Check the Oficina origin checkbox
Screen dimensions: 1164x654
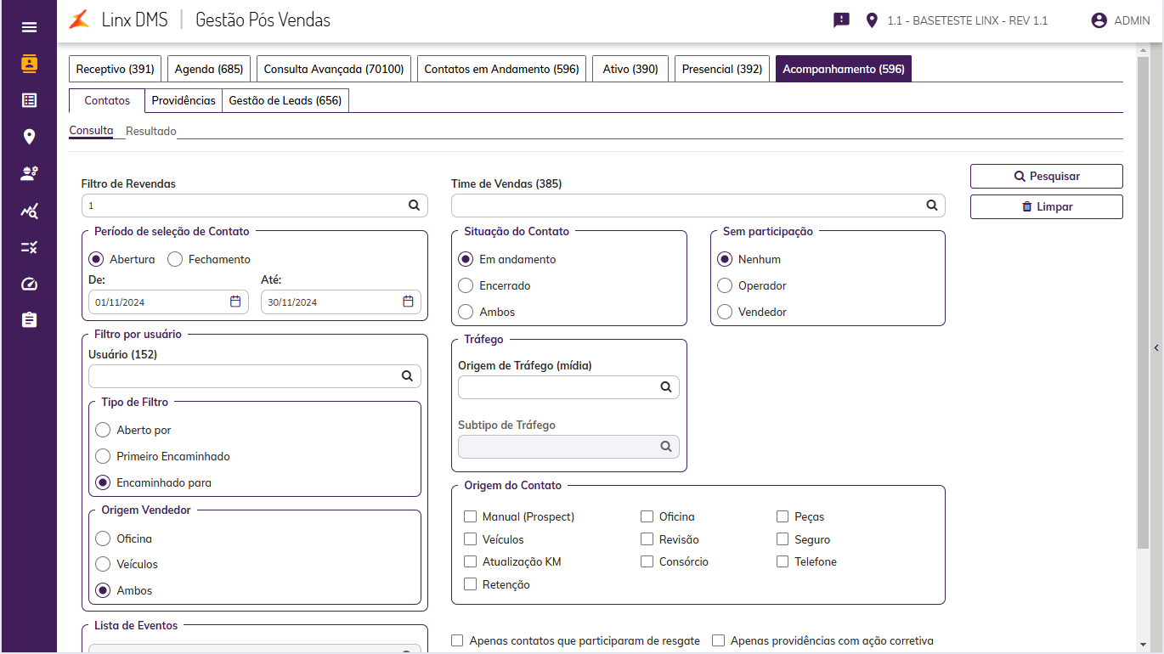tap(647, 516)
